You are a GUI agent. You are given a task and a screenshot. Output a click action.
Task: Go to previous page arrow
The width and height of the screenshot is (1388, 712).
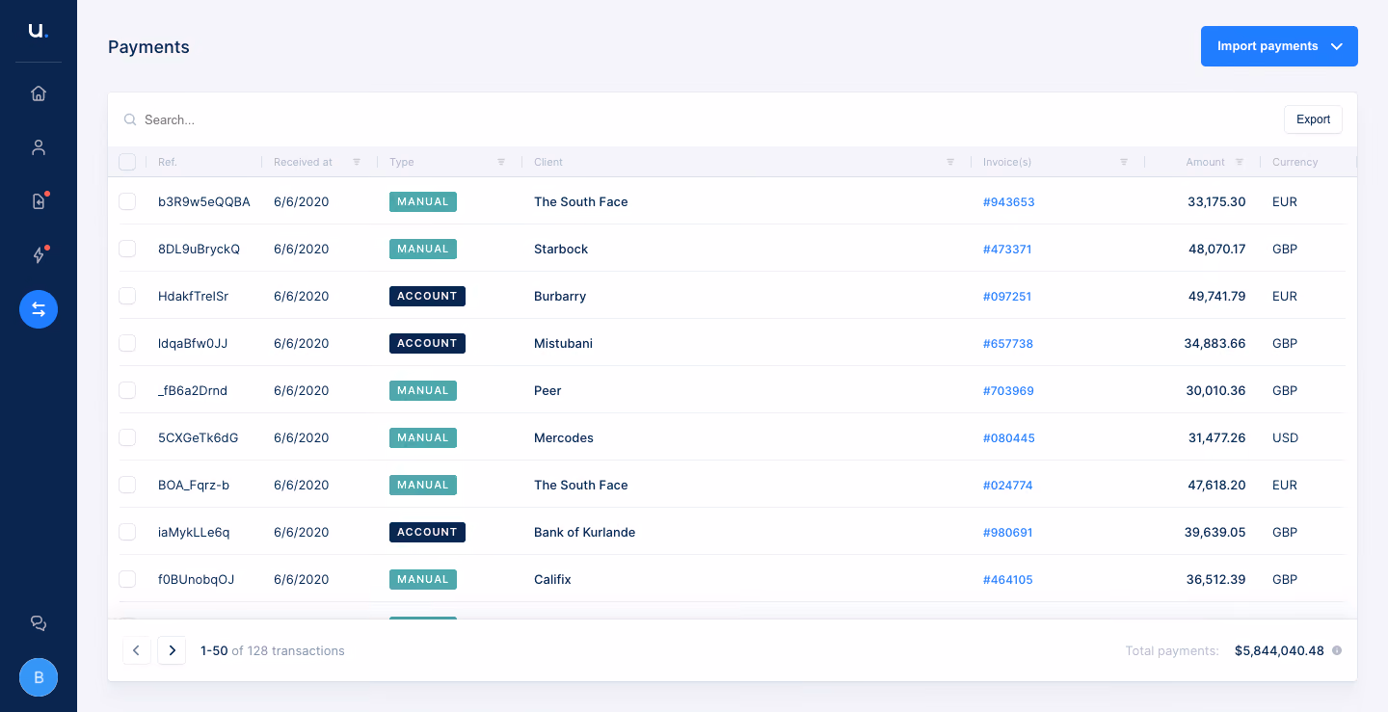(x=136, y=650)
